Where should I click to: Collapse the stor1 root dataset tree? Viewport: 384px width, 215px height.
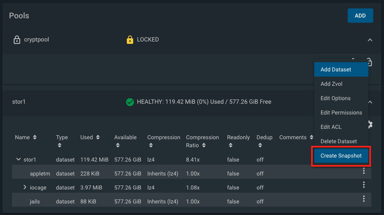coord(18,160)
